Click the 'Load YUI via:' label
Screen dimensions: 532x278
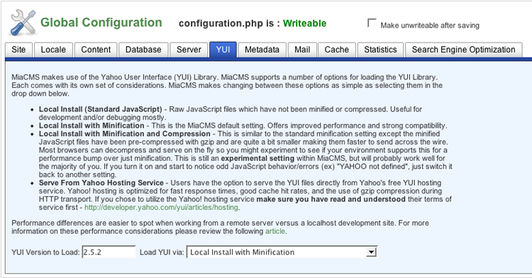pos(162,252)
